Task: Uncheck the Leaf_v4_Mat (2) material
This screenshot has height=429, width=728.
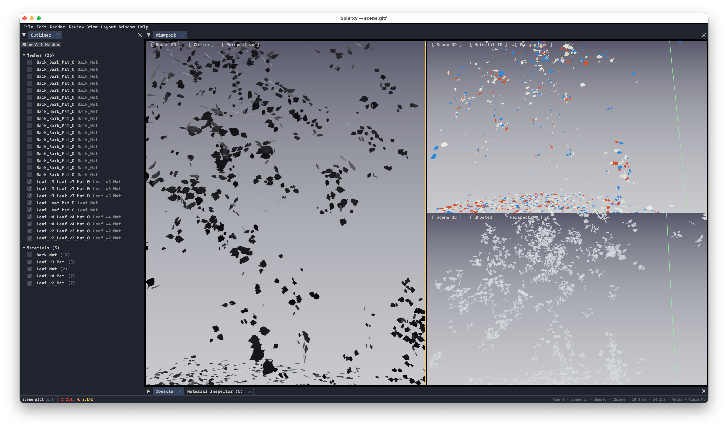Action: [29, 276]
